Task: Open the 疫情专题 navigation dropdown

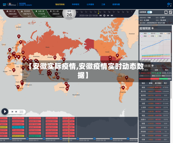Action: pyautogui.click(x=116, y=4)
